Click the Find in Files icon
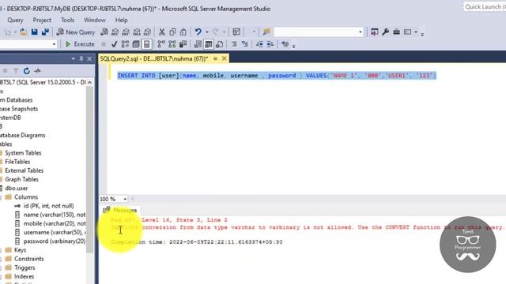This screenshot has height=284, width=506. point(266,32)
